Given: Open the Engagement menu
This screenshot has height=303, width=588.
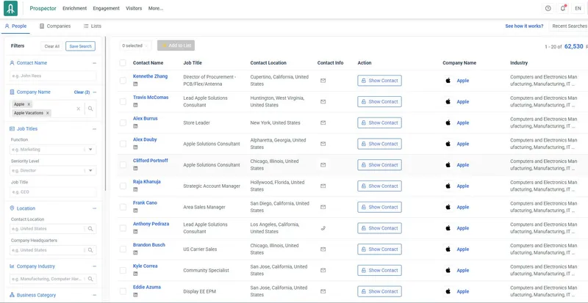Looking at the screenshot, I should pyautogui.click(x=106, y=8).
